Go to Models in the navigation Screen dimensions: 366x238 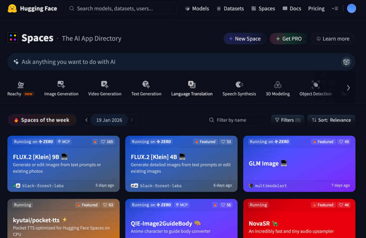point(197,9)
